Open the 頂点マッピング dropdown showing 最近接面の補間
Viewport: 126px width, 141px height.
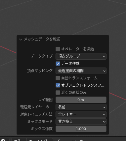click(x=81, y=71)
